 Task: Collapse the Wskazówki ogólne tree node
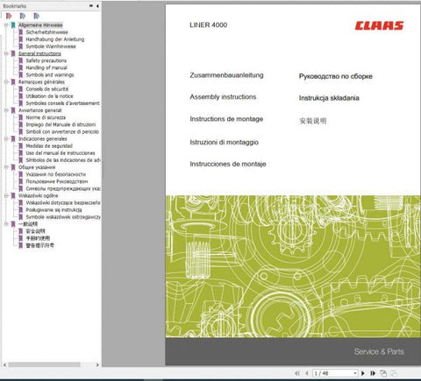pos(6,195)
